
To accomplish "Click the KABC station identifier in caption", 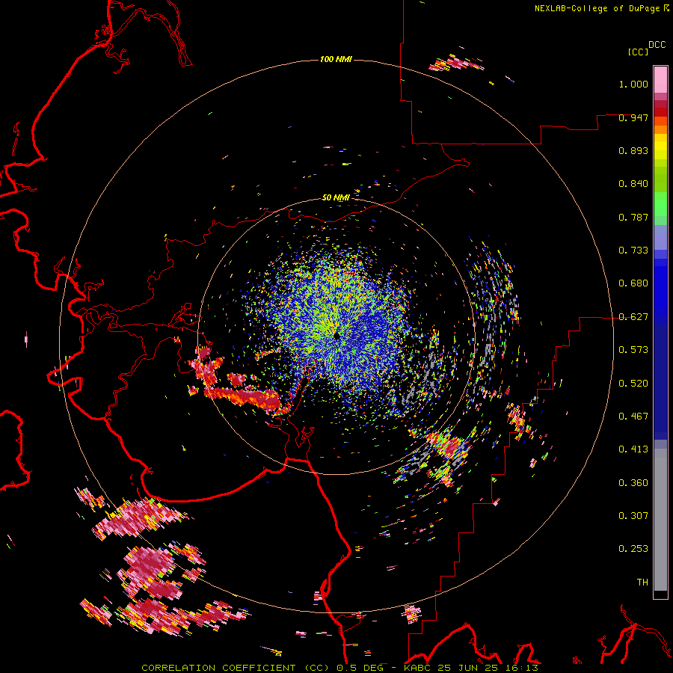I will coord(417,668).
